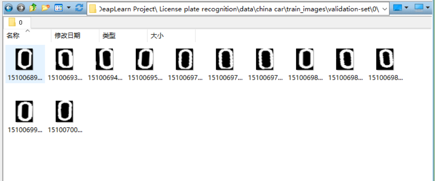The height and width of the screenshot is (181, 435).
Task: Open the address bar history dropdown
Action: (x=385, y=9)
